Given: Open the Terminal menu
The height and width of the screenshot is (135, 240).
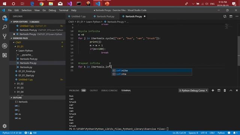Looking at the screenshot, I should click(x=63, y=10).
